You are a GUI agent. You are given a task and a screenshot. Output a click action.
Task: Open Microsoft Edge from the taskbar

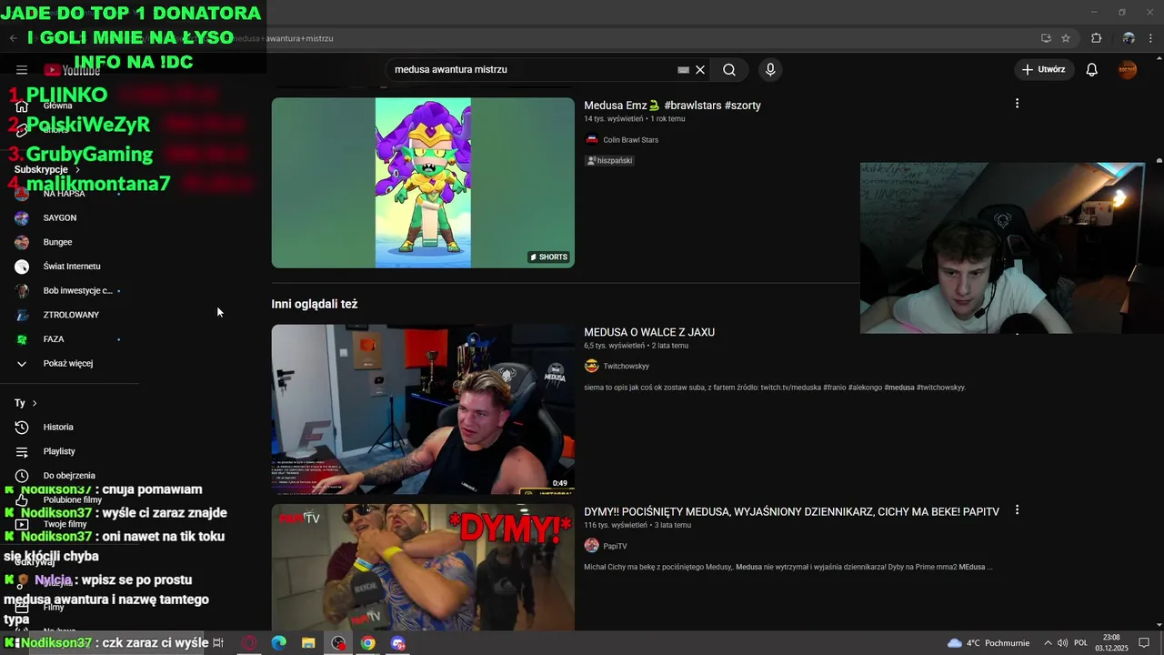click(279, 643)
